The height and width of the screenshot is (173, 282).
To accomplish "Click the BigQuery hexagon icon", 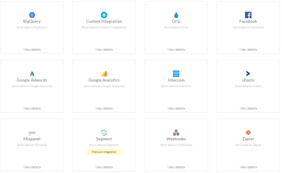I will [32, 15].
